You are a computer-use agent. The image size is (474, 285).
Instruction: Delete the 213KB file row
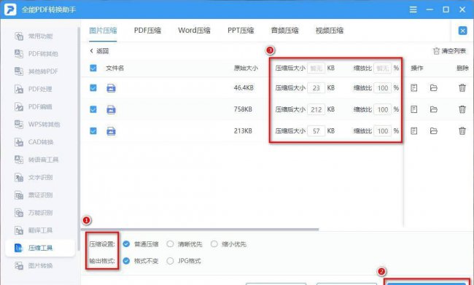(462, 131)
